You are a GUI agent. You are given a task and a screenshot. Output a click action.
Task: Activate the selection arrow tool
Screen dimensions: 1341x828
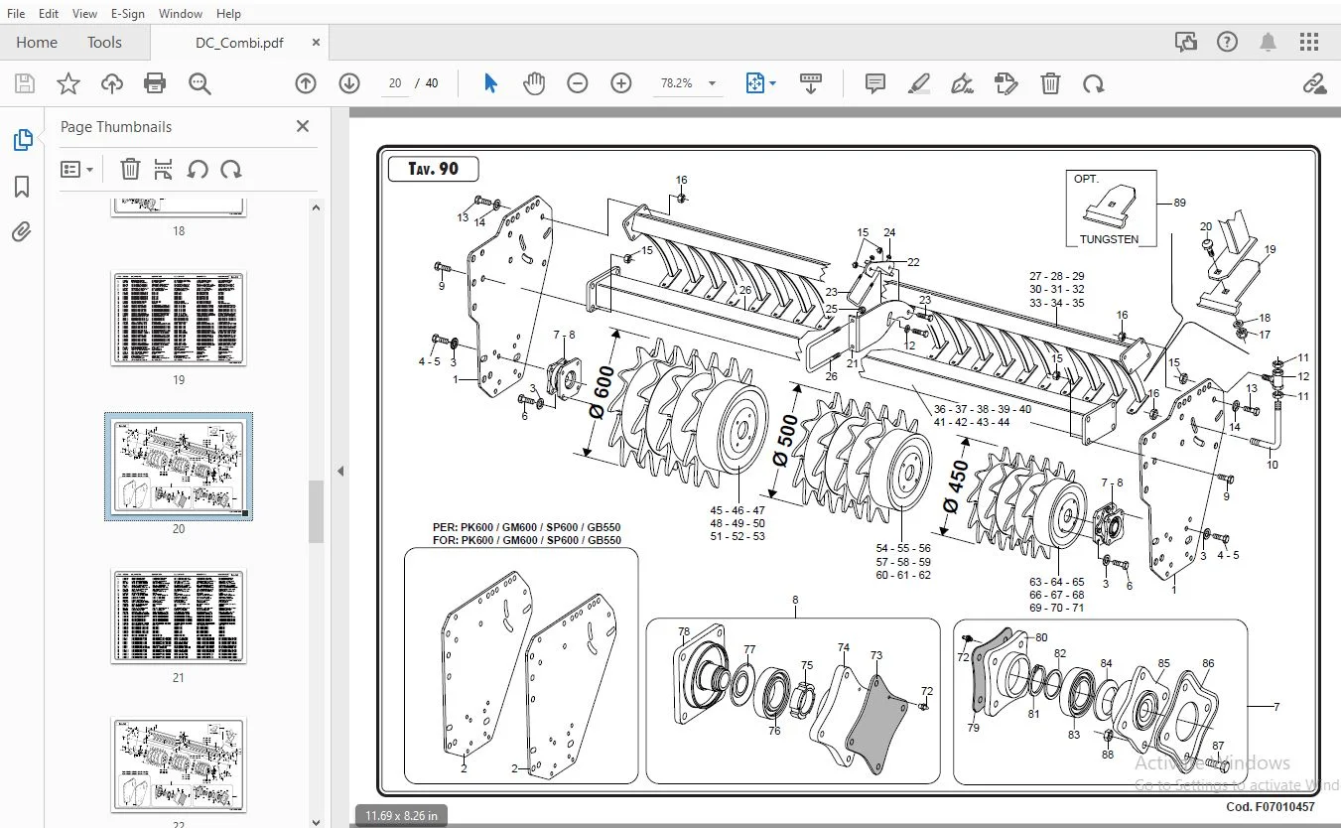pyautogui.click(x=490, y=83)
